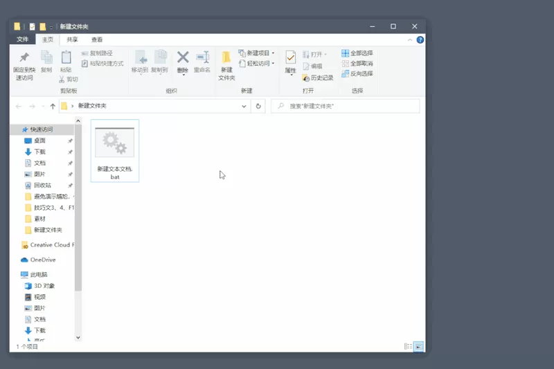Switch to details view in status bar

(408, 346)
